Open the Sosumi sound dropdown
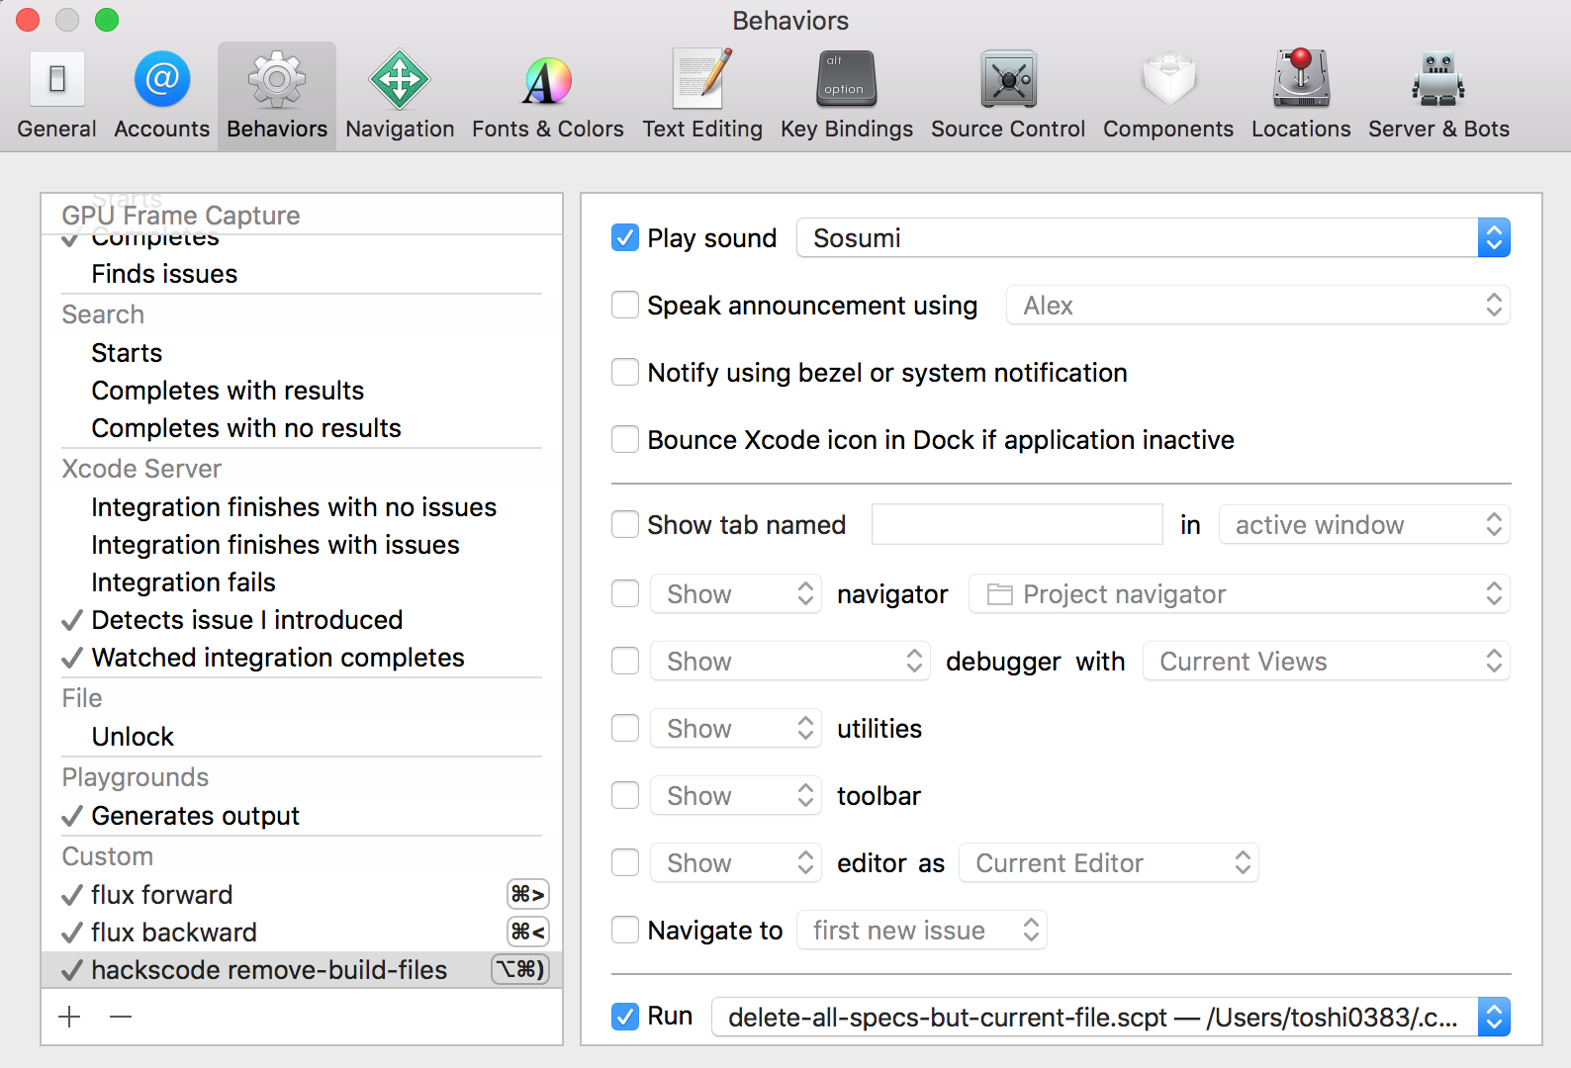This screenshot has height=1068, width=1571. click(1154, 237)
